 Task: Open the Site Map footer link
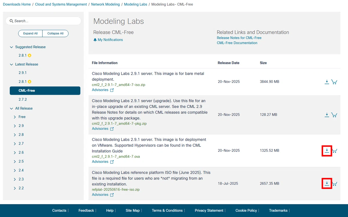click(133, 211)
